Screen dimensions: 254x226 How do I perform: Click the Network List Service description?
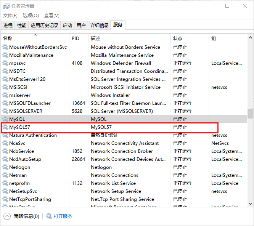[113, 183]
